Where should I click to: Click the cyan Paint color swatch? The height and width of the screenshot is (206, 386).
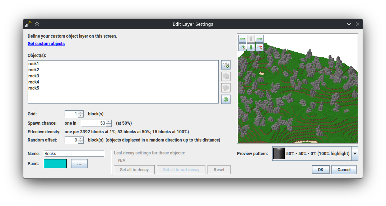[x=55, y=163]
